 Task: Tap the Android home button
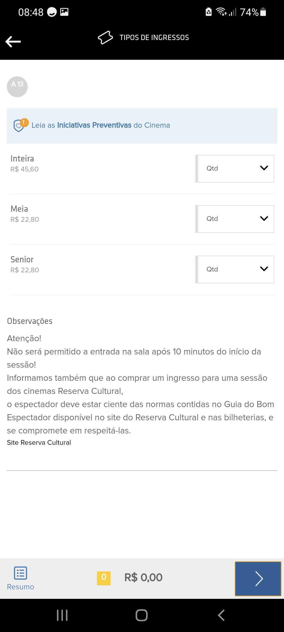(x=141, y=615)
